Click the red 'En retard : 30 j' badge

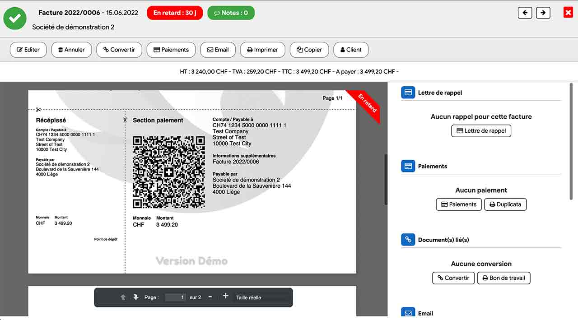click(x=175, y=13)
